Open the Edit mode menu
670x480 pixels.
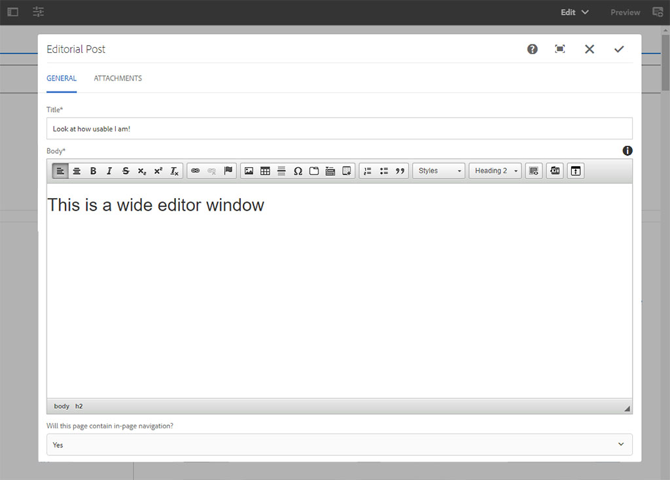coord(574,12)
